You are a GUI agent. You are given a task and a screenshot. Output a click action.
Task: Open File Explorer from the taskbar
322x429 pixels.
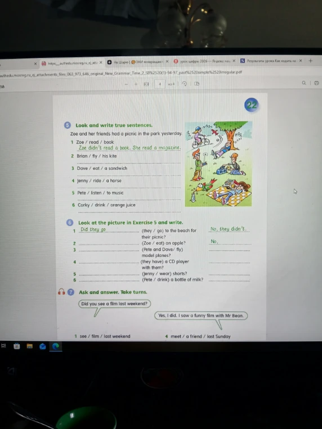30,346
